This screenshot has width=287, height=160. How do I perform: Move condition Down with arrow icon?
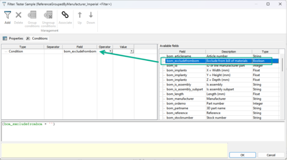pyautogui.click(x=91, y=15)
